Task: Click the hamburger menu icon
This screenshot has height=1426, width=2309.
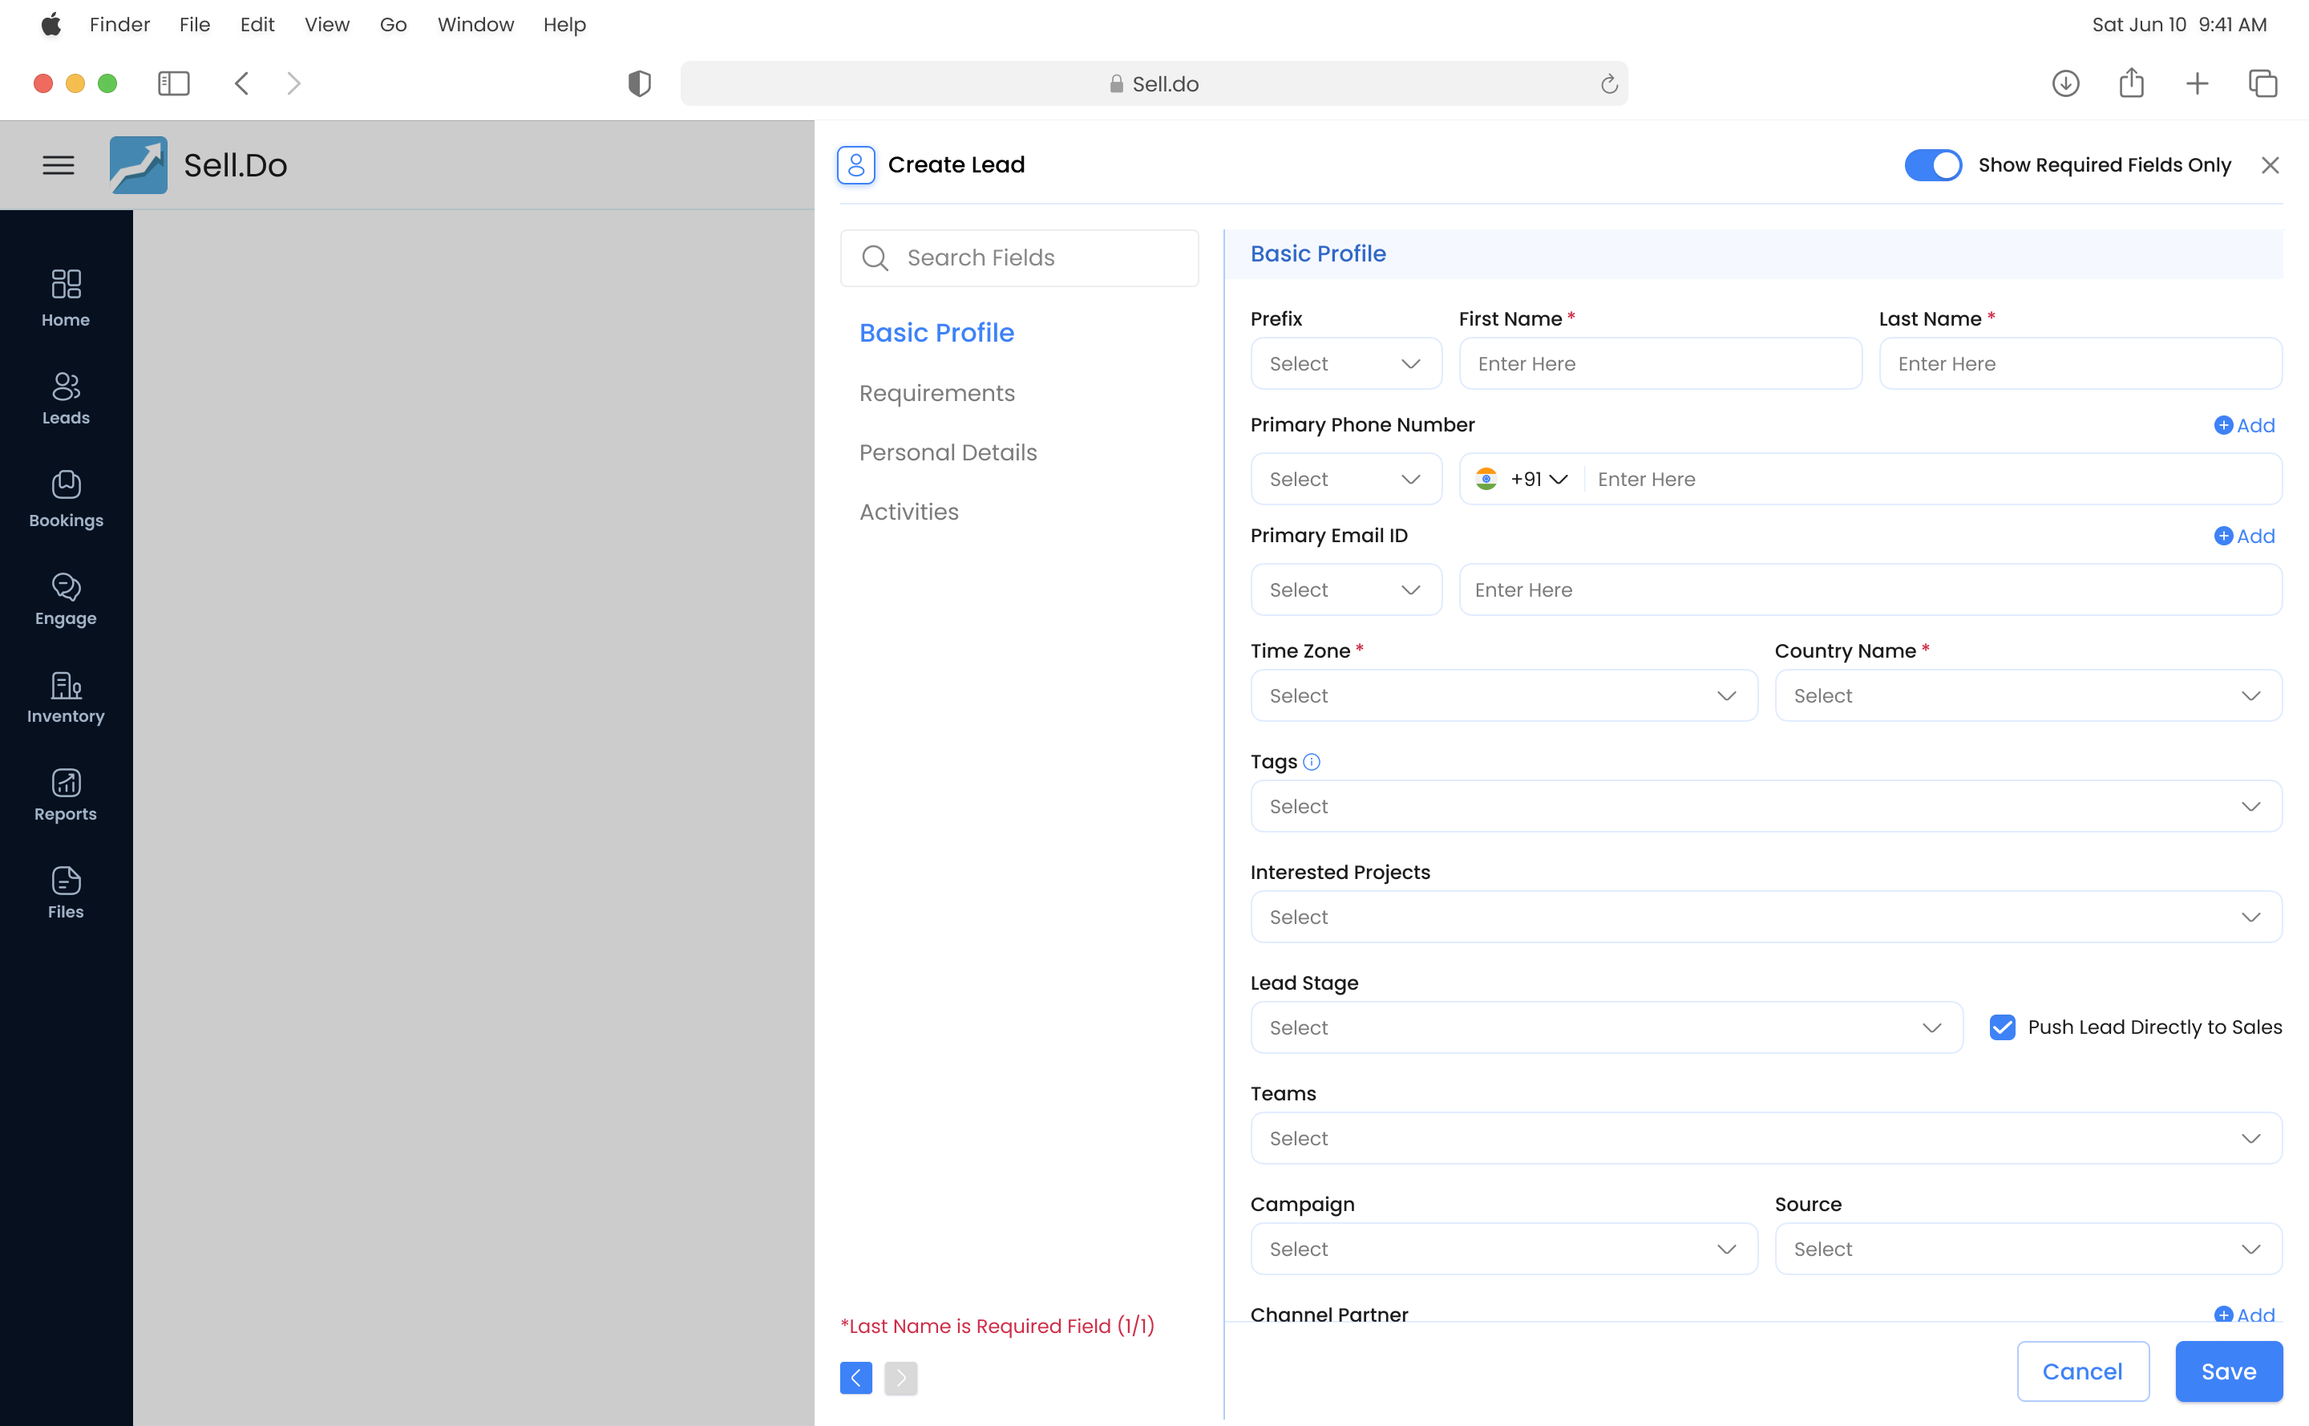Action: (59, 165)
